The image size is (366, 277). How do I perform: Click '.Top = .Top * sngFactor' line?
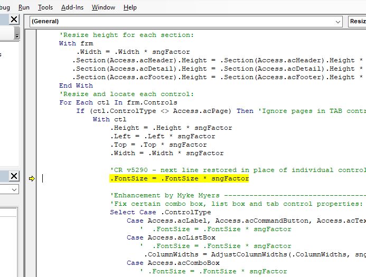point(158,145)
